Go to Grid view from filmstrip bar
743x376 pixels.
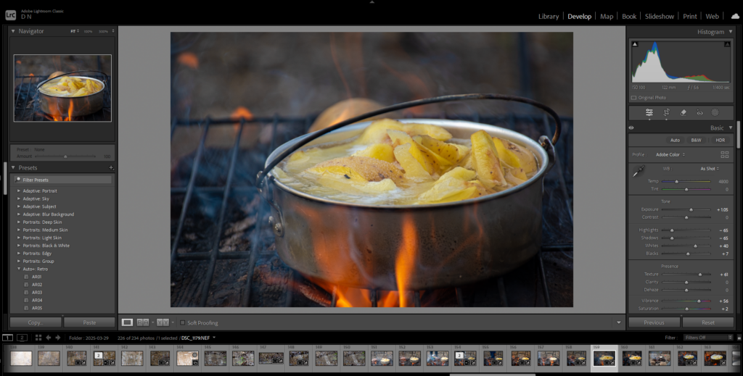click(38, 338)
